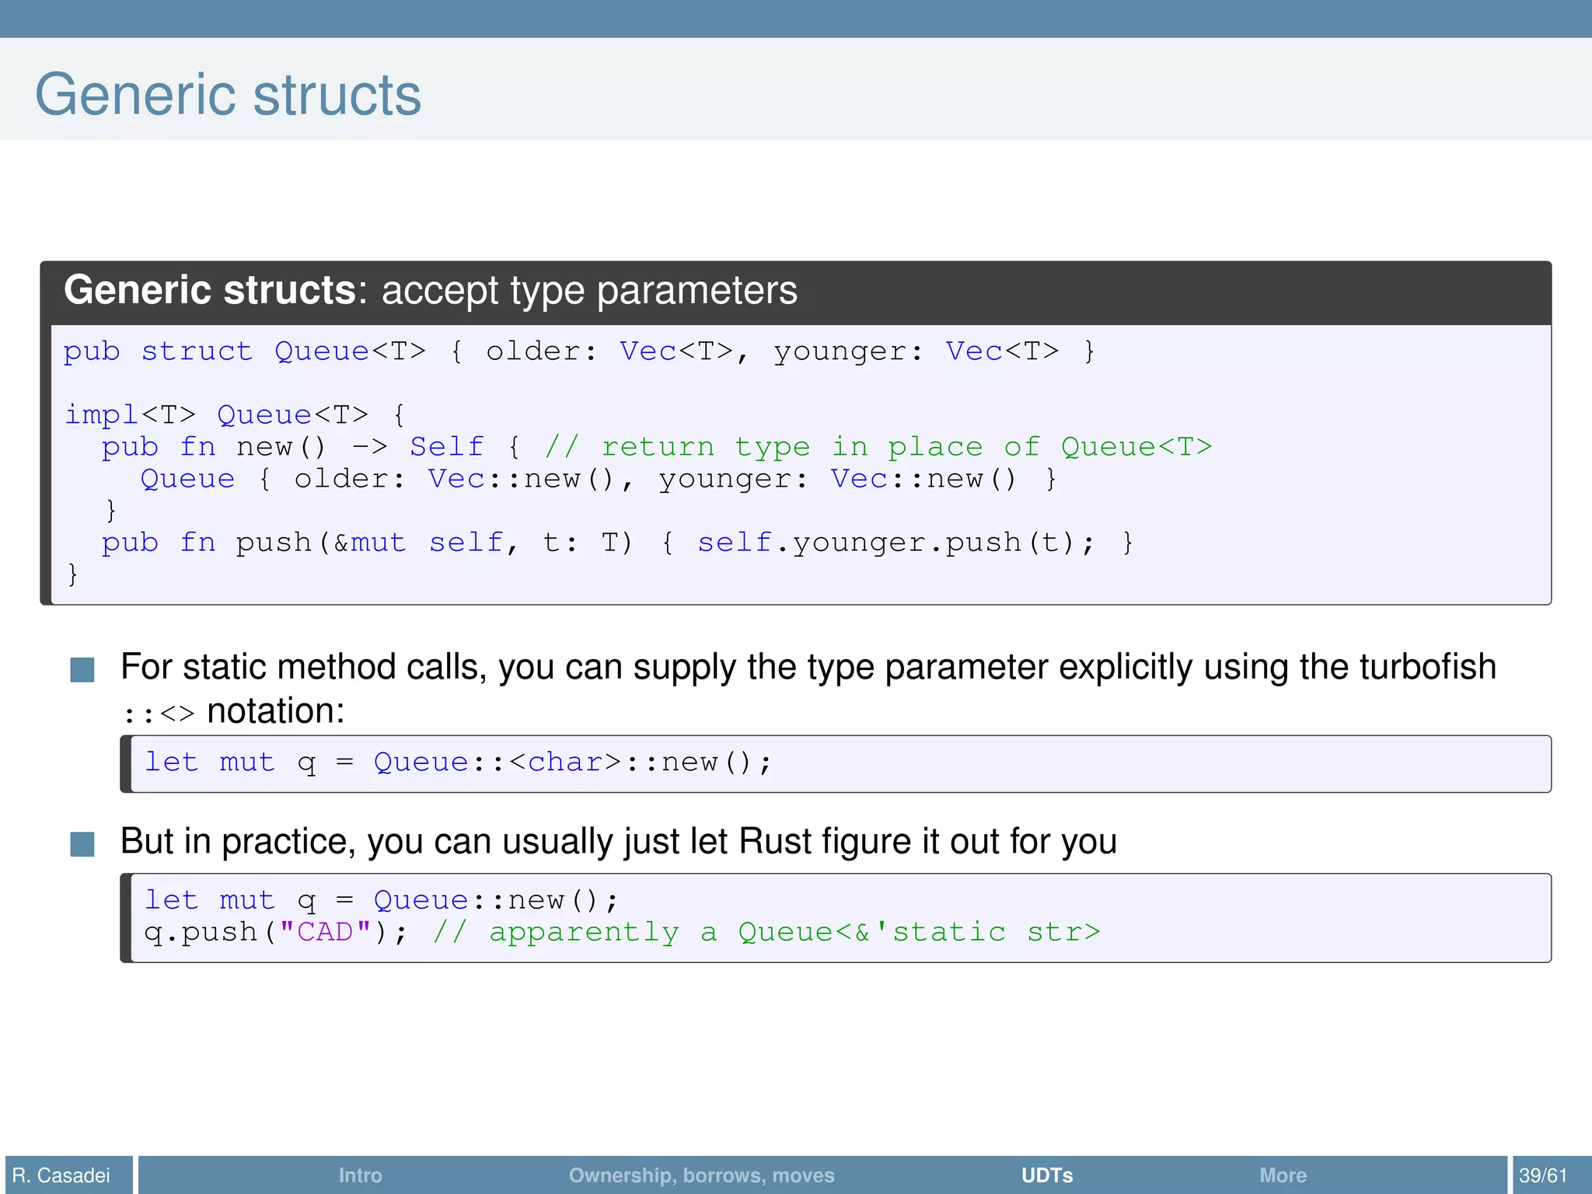1592x1194 pixels.
Task: Click the Intro navigation section
Action: tap(360, 1175)
